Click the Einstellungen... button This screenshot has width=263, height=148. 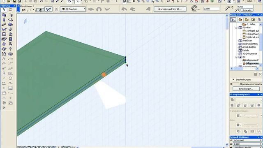246,89
